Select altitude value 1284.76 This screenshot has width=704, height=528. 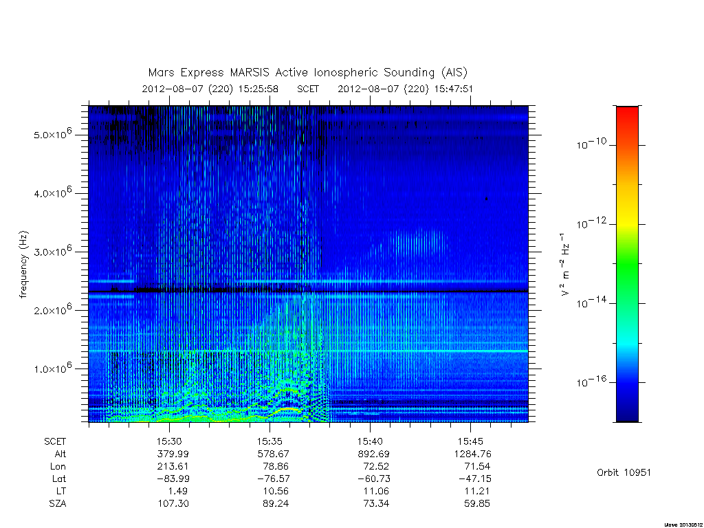pos(472,454)
